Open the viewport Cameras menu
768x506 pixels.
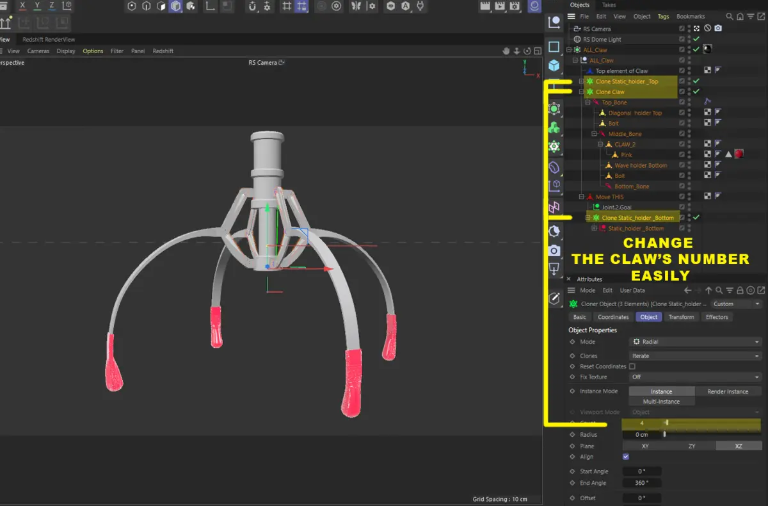(38, 51)
